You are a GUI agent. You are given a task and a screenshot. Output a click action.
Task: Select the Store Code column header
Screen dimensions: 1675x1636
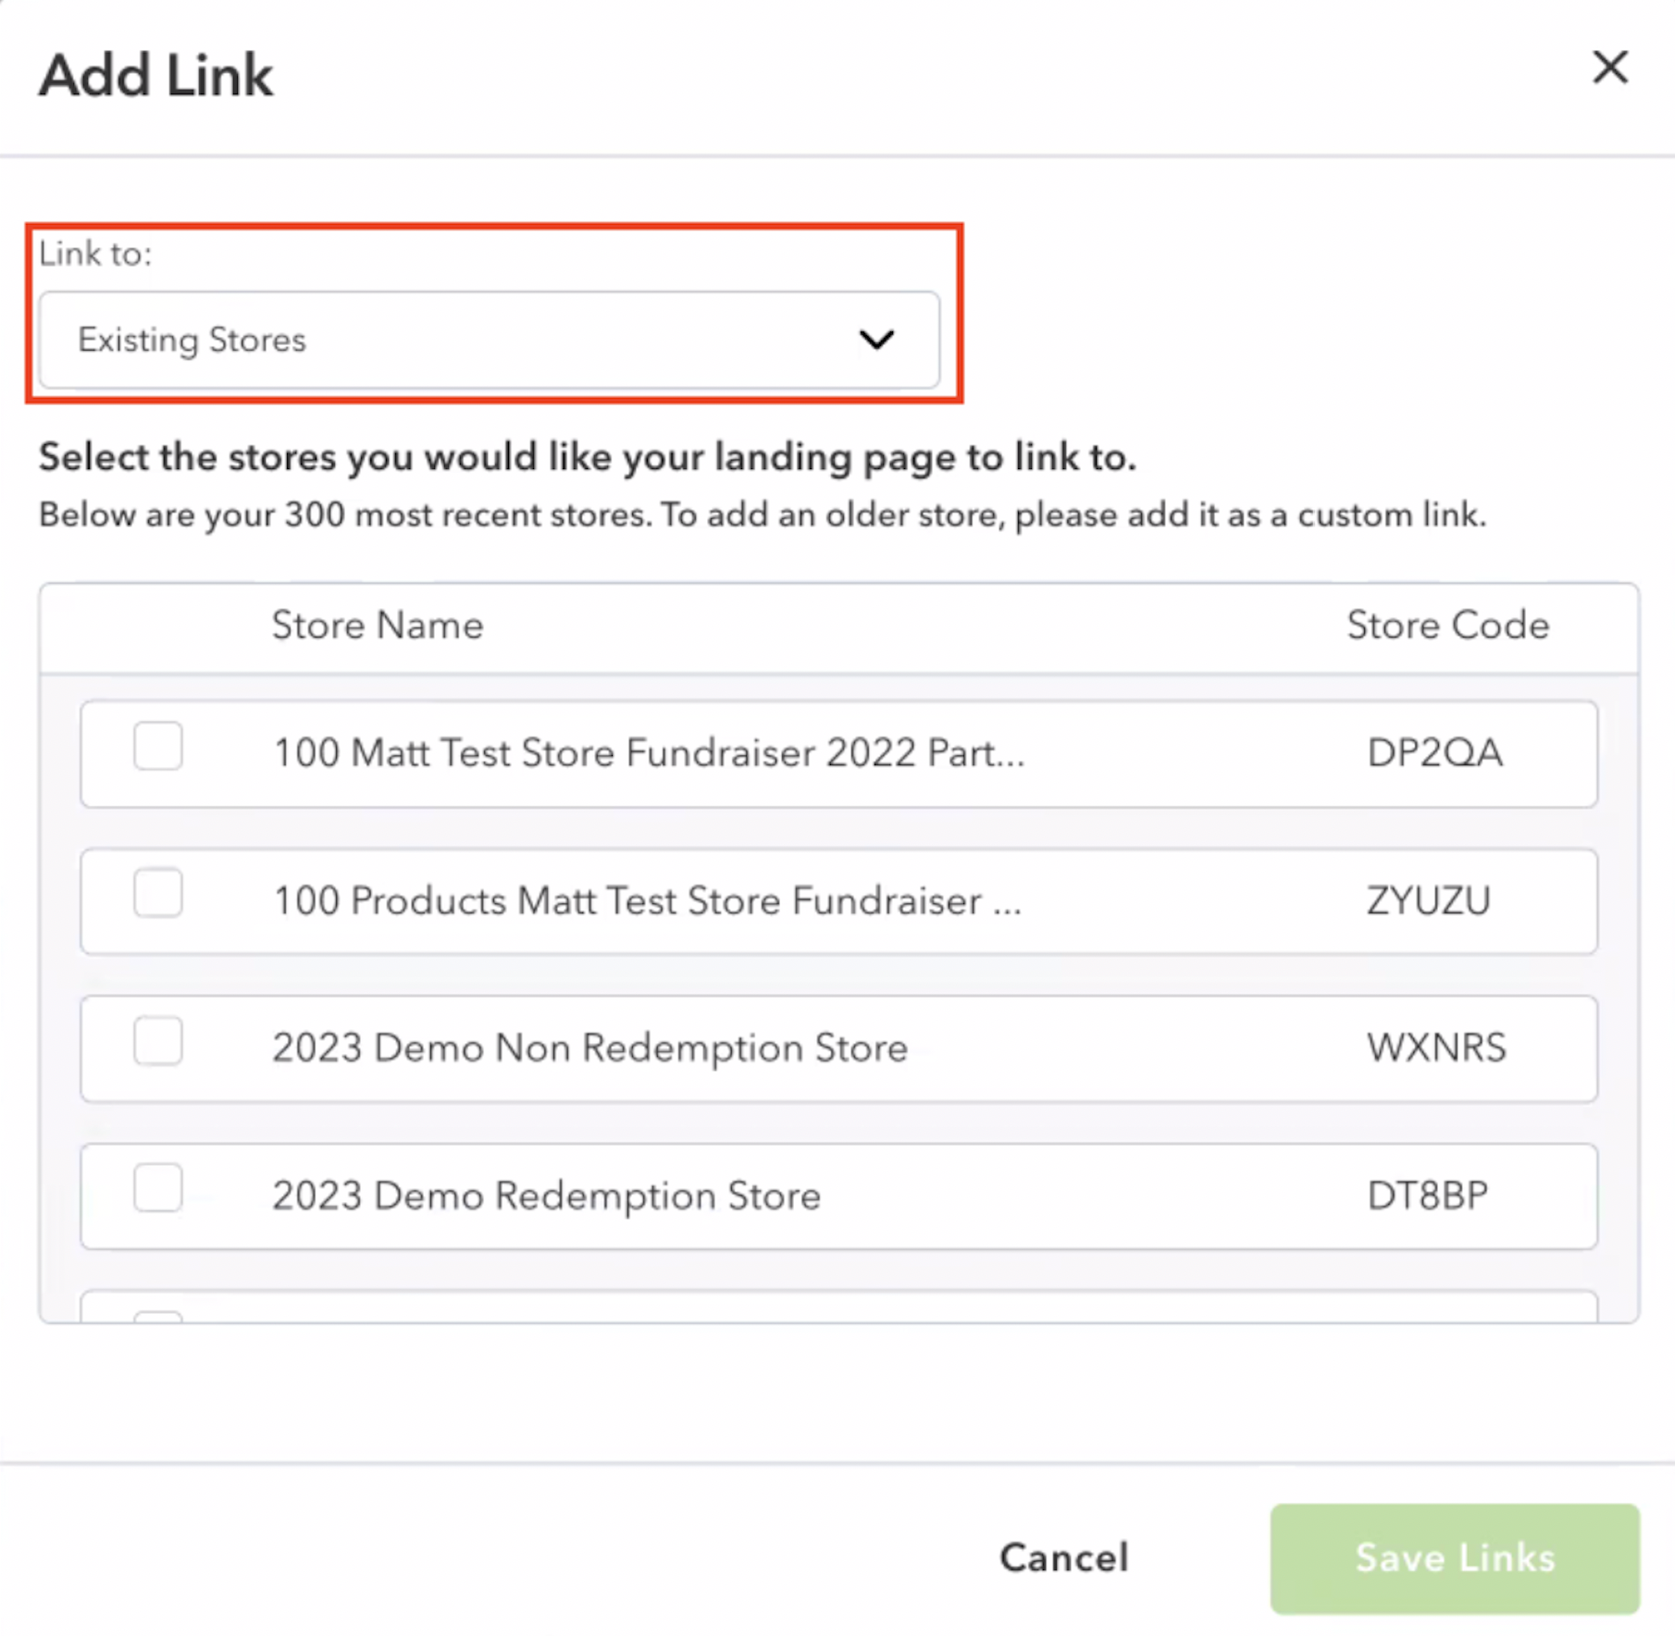click(x=1447, y=626)
